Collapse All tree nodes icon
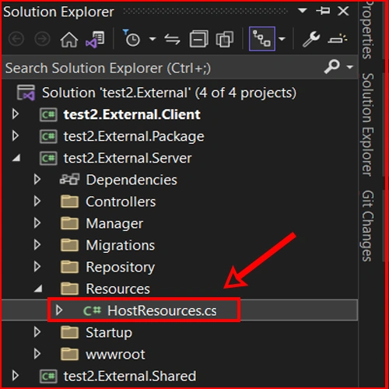Image resolution: width=389 pixels, height=389 pixels. [198, 39]
